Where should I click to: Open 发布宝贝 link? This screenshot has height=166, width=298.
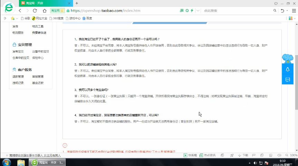(x=18, y=51)
